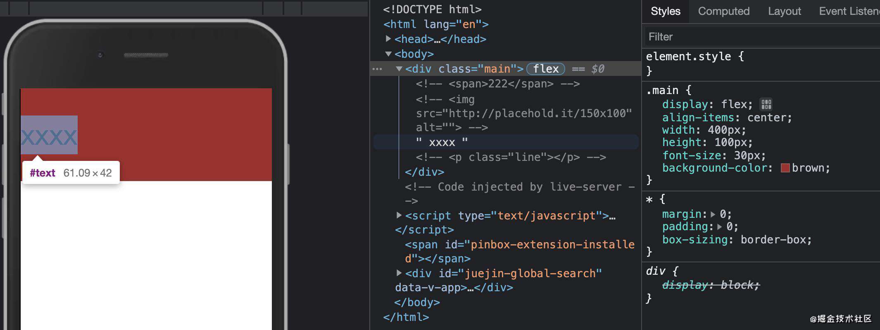Select the DOCTYPE html line
This screenshot has height=330, width=880.
(x=432, y=9)
